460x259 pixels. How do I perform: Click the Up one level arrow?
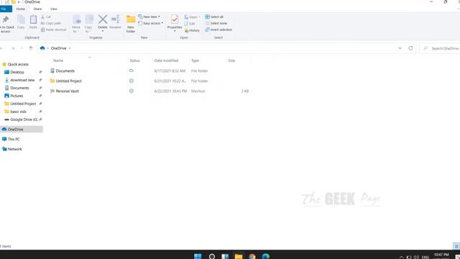point(31,48)
